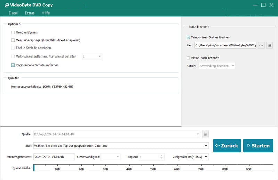Open the Extras menu
The height and width of the screenshot is (180, 278).
pos(30,13)
